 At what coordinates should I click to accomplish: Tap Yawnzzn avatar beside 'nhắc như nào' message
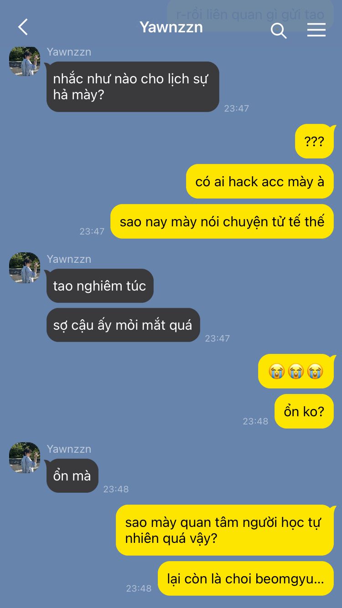[x=25, y=61]
